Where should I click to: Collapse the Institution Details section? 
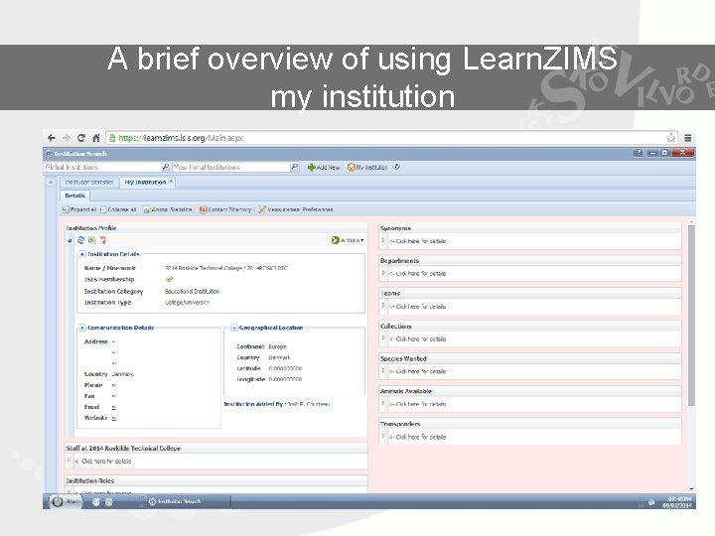pyautogui.click(x=82, y=254)
